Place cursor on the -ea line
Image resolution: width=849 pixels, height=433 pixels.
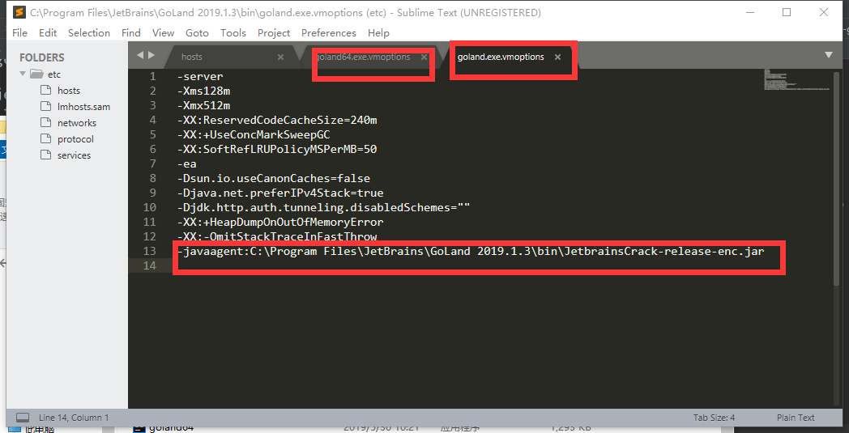coord(187,163)
